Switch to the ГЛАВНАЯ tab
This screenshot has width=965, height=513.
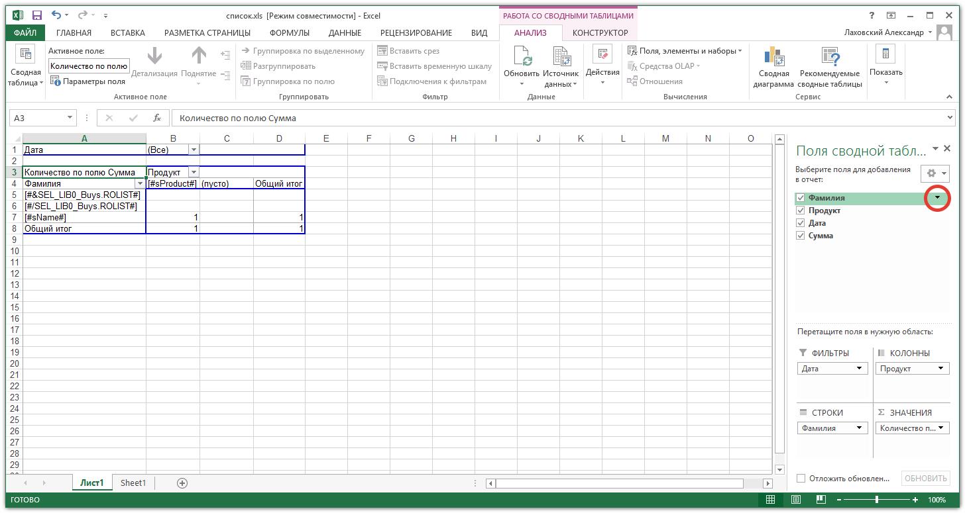pos(74,32)
